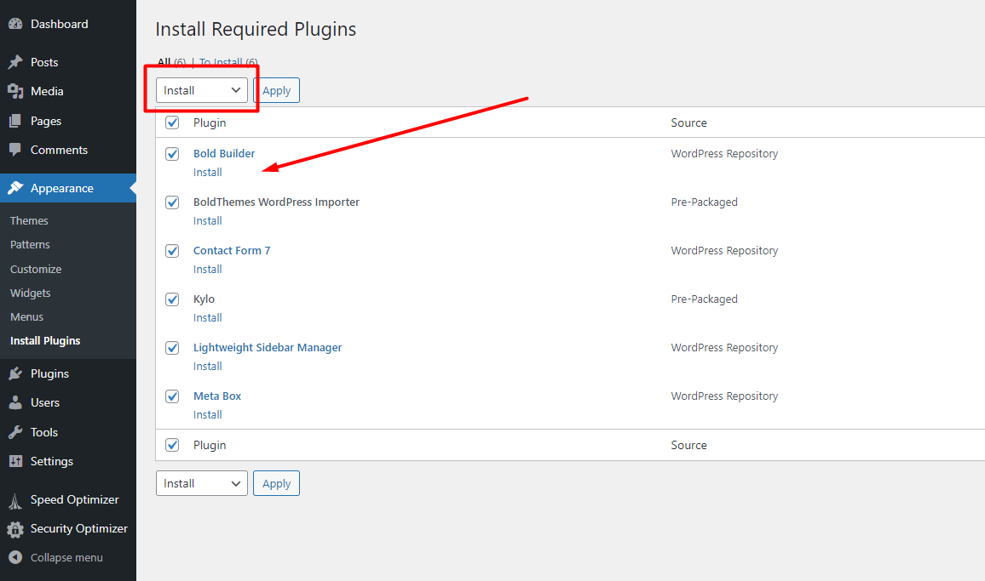Click the Security Optimizer gear-lock icon

pos(15,529)
